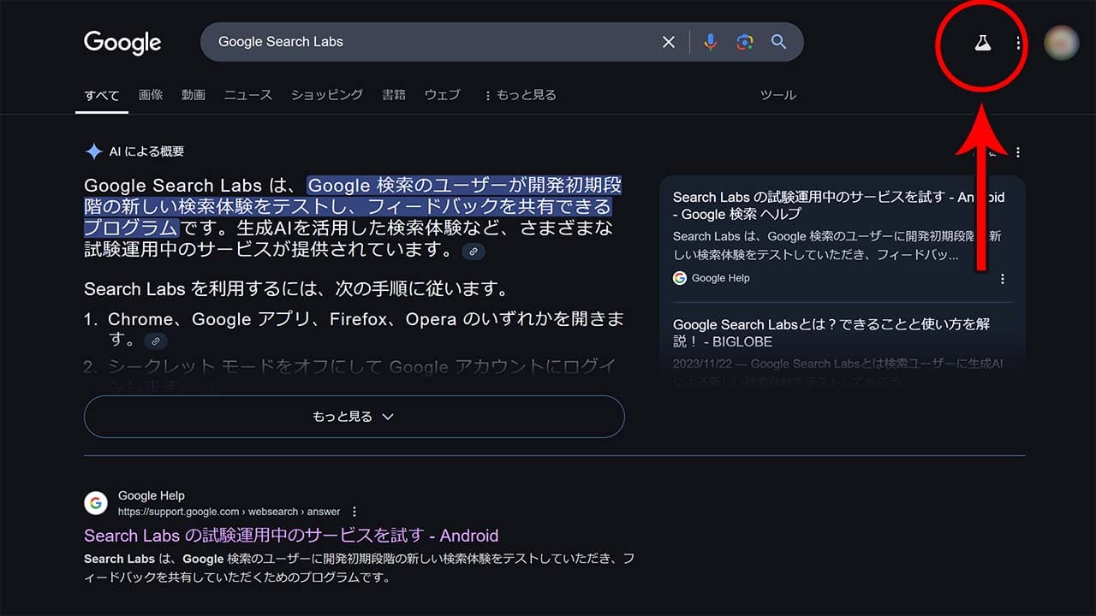
Task: Click the AI overview sparkle icon
Action: click(x=93, y=151)
